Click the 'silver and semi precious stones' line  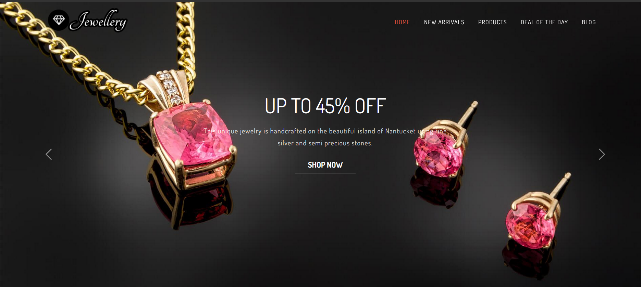point(325,143)
